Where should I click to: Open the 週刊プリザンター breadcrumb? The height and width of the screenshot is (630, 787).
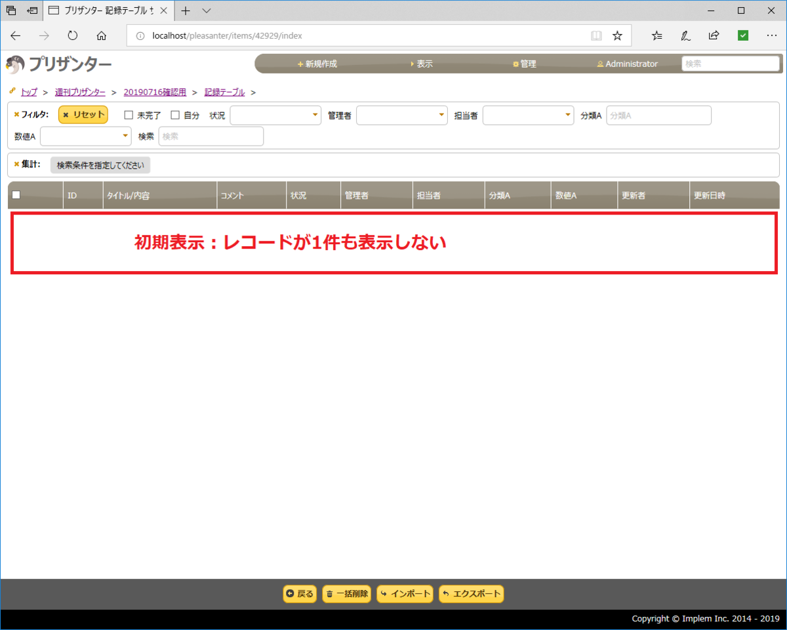[x=80, y=92]
